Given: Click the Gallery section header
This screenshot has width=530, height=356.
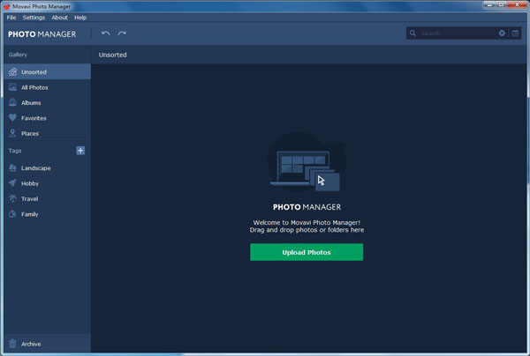Looking at the screenshot, I should click(18, 55).
